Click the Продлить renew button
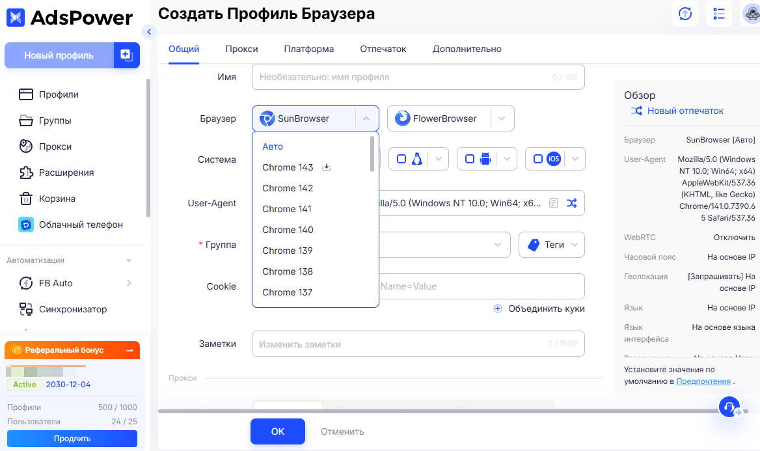 click(x=72, y=439)
